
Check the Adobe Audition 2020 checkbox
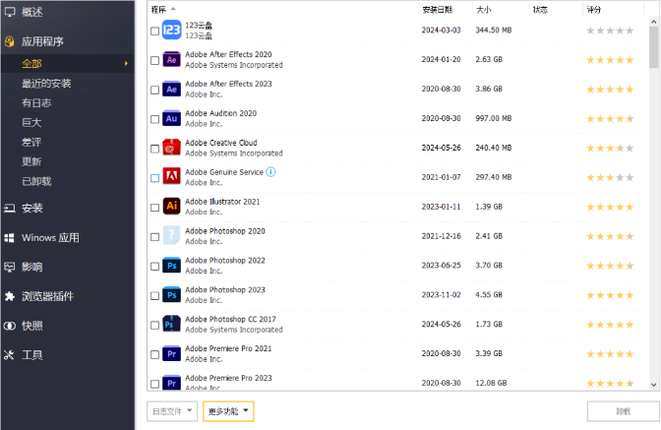pyautogui.click(x=154, y=119)
